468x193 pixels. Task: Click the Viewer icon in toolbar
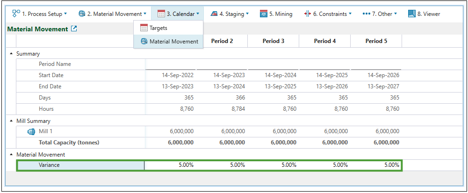(411, 14)
